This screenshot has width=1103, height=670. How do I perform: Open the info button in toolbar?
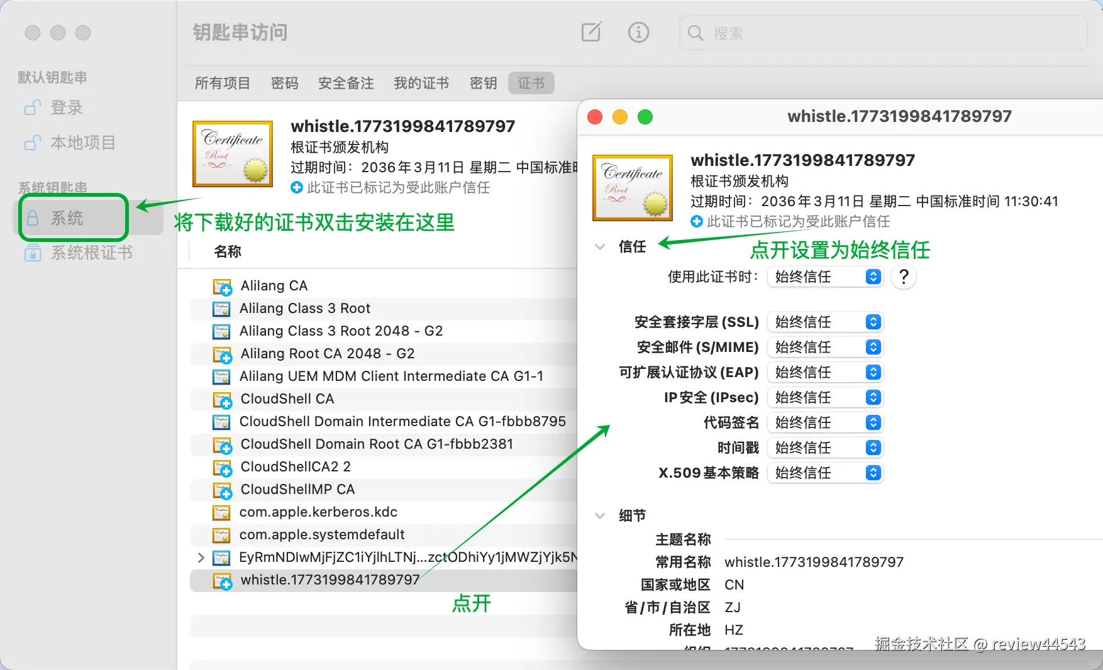(x=638, y=32)
